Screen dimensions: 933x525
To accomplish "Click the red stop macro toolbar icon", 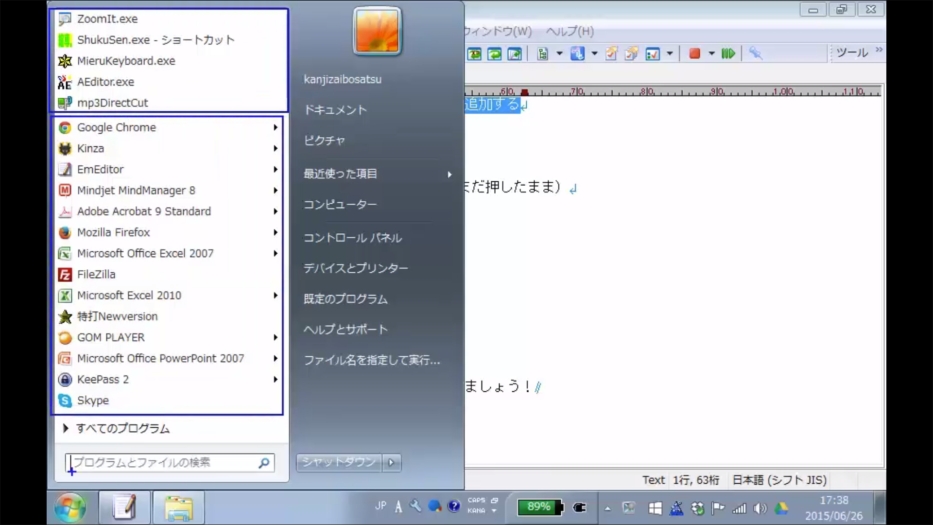I will pos(694,53).
